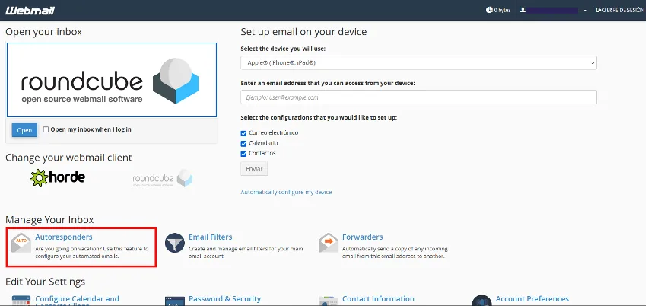Screen dimensions: 648x306
Task: Click the Open your inbox heading
Action: coord(44,32)
